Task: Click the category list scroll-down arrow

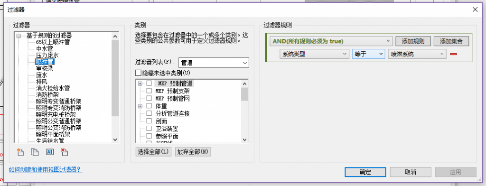Action: (244, 139)
